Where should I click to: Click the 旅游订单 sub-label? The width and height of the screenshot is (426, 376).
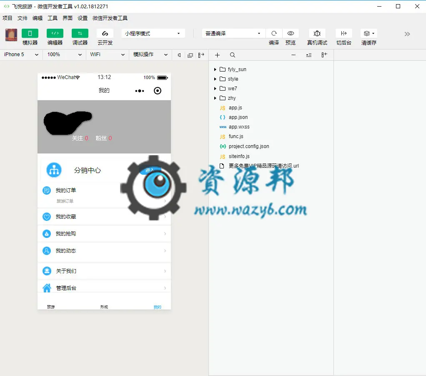[65, 201]
